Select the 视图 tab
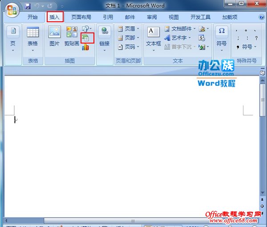267x227 pixels. pos(174,17)
